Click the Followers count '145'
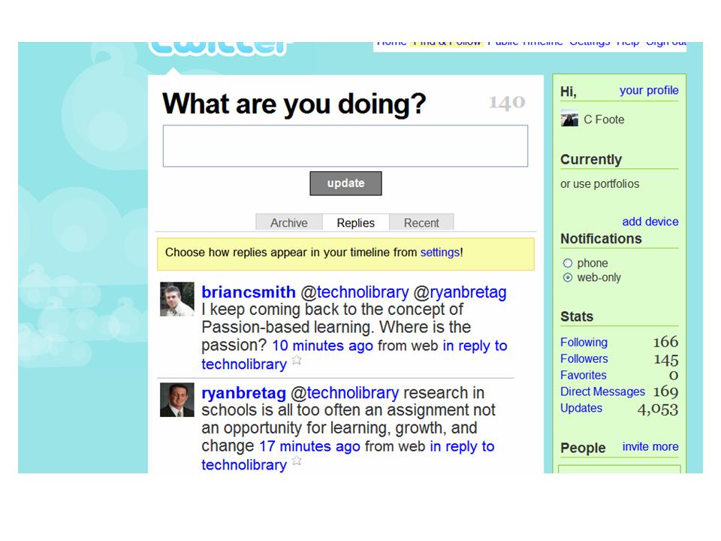The image size is (721, 541). [x=666, y=359]
